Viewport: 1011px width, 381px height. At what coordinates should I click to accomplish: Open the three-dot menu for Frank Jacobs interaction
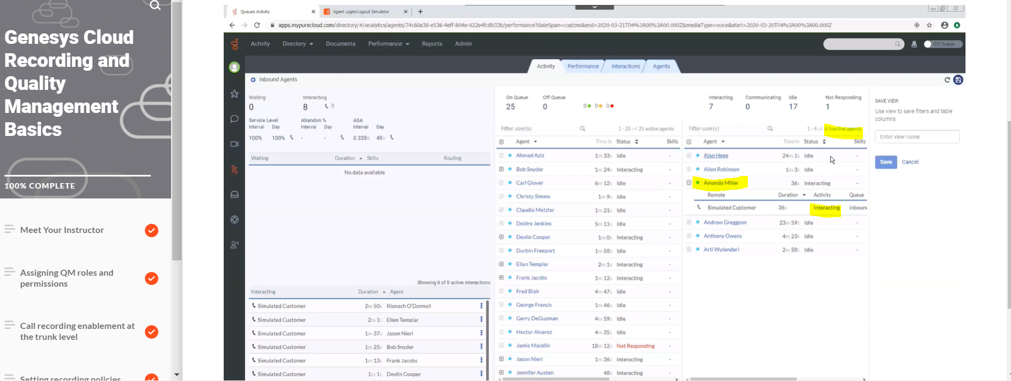(x=481, y=360)
